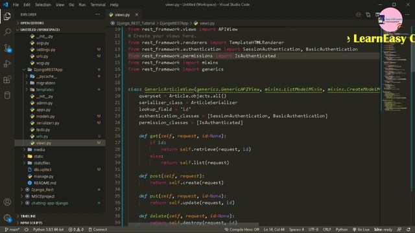The image size is (415, 233).
Task: Open the Terminal menu
Action: click(x=98, y=5)
